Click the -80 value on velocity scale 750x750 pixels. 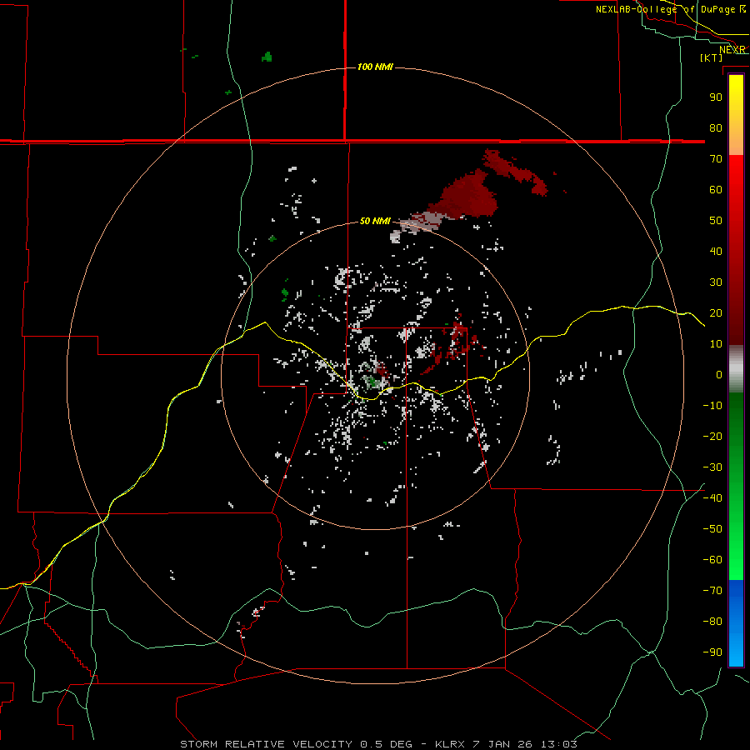(712, 622)
